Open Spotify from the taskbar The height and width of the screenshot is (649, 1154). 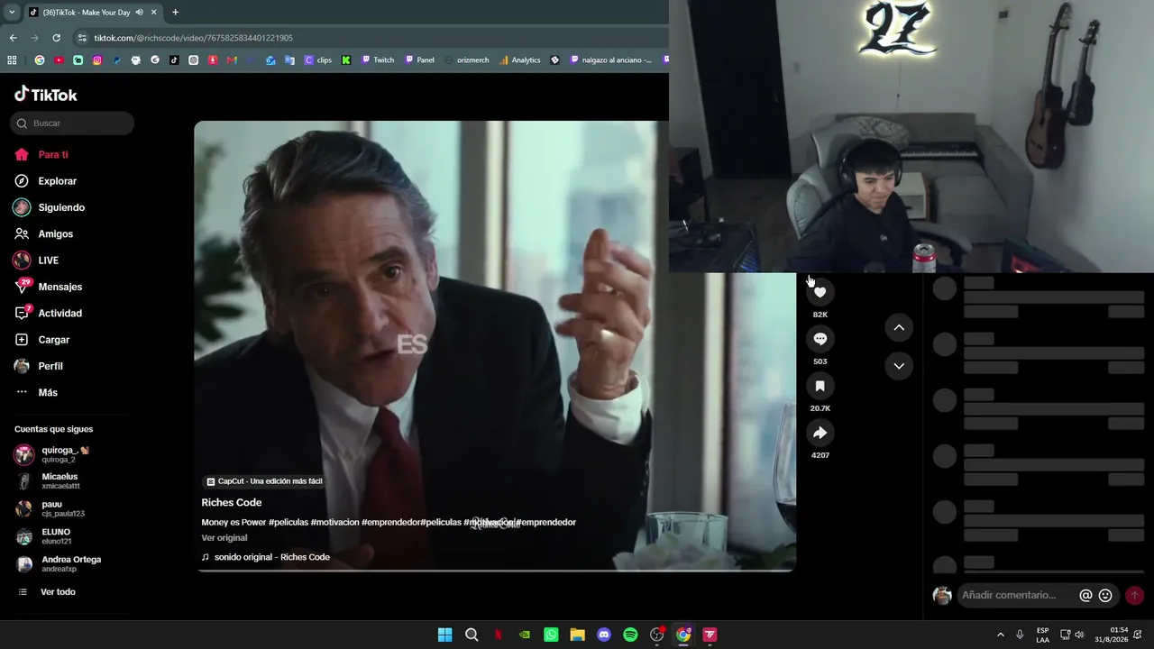click(x=630, y=635)
